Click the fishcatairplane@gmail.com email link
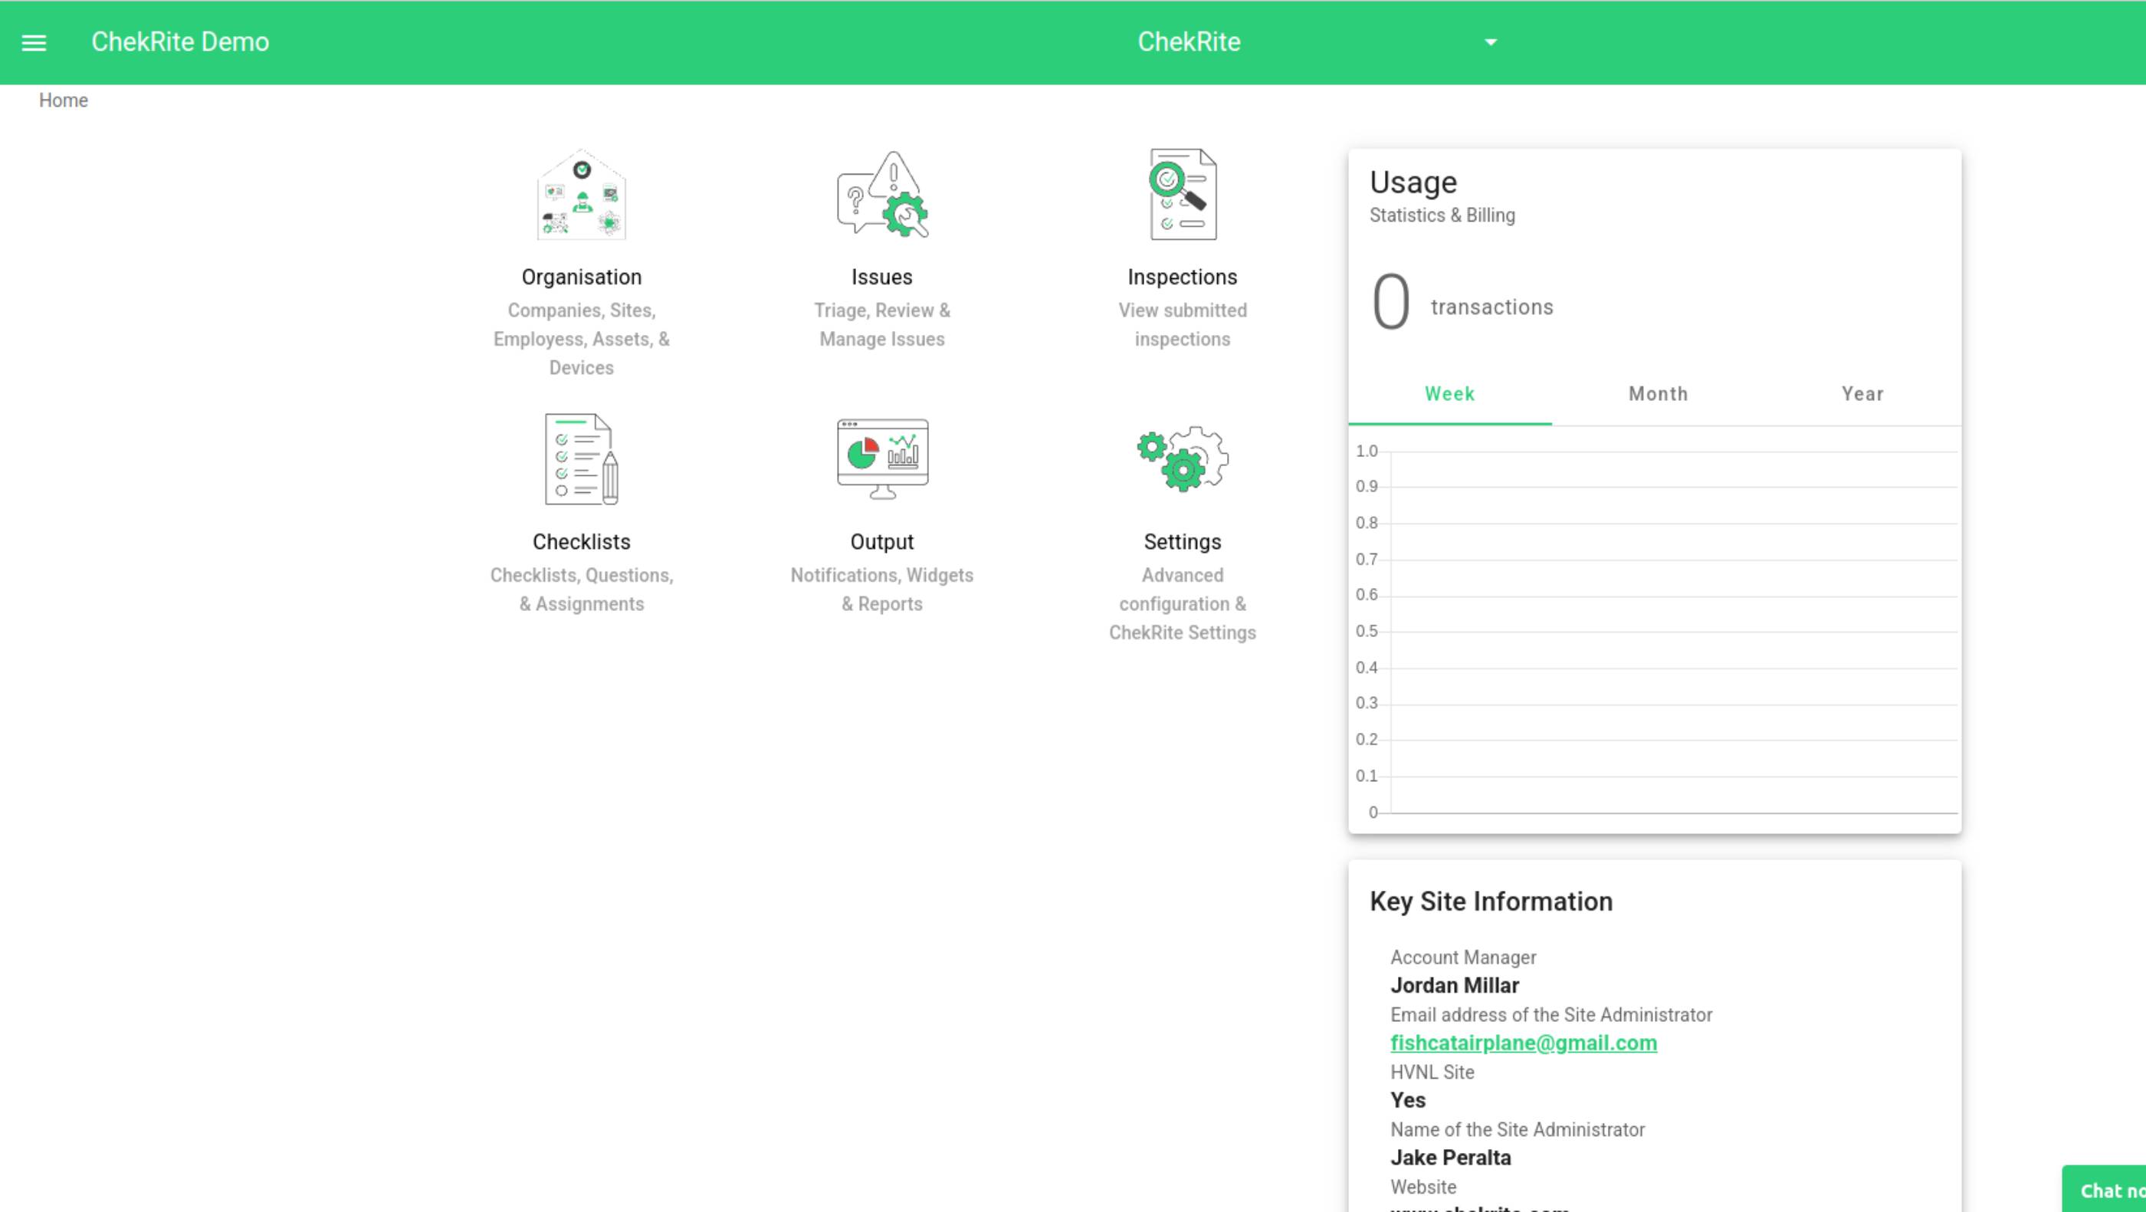The width and height of the screenshot is (2146, 1212). coord(1524,1043)
